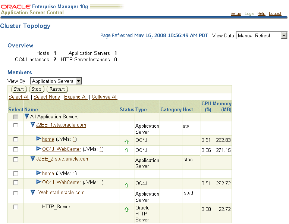Collapse the Web.stad.oracle.com node
This screenshot has width=289, height=224.
(x=32, y=192)
